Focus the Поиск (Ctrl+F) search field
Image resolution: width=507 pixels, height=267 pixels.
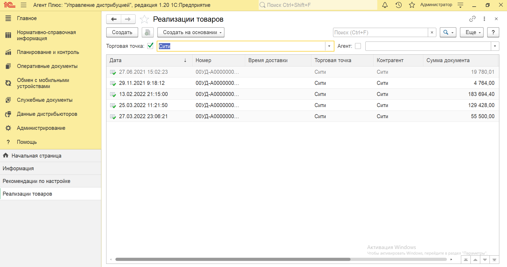point(380,33)
